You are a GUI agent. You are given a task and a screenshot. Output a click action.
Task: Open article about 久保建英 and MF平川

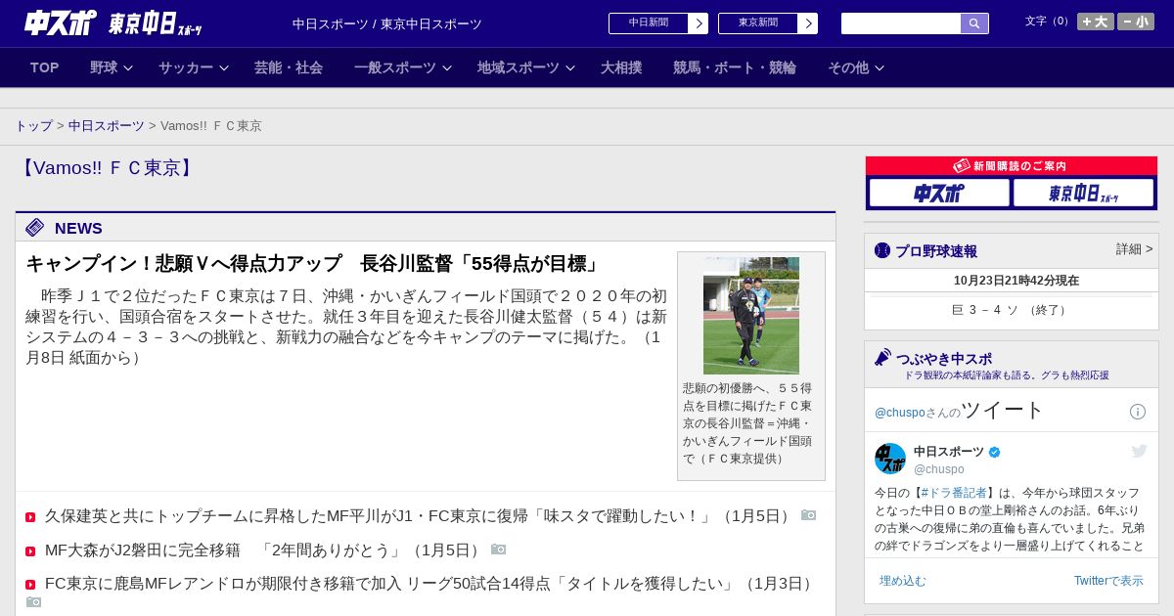coord(420,515)
